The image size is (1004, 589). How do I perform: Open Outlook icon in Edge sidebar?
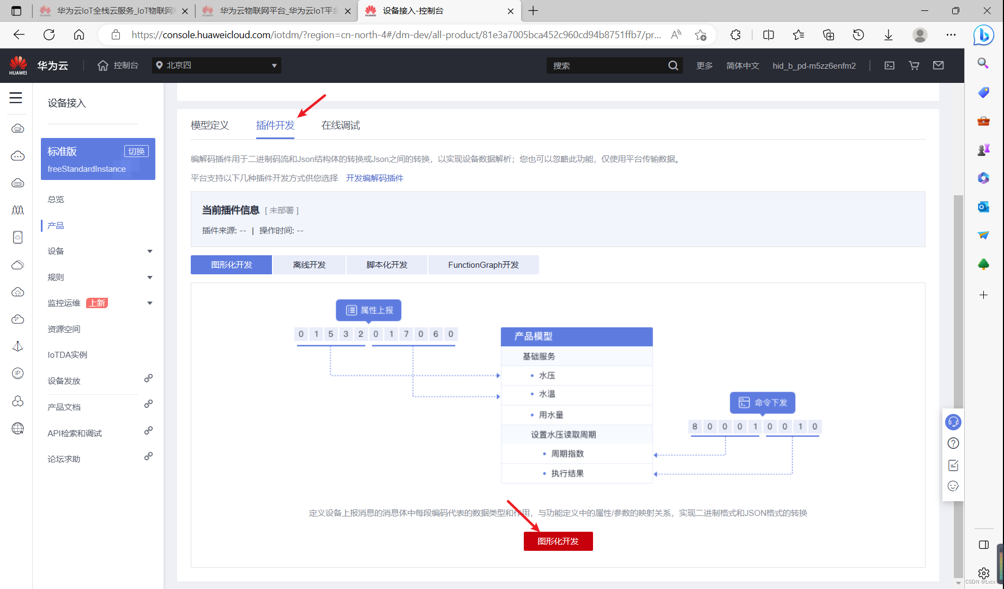[983, 207]
